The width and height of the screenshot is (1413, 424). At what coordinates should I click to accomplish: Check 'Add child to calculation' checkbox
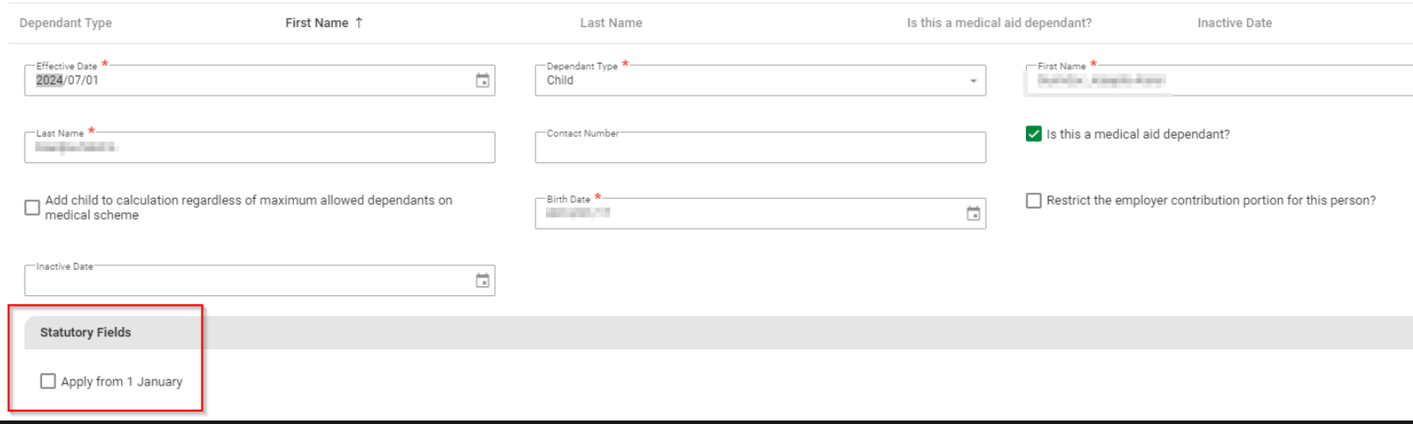coord(32,208)
